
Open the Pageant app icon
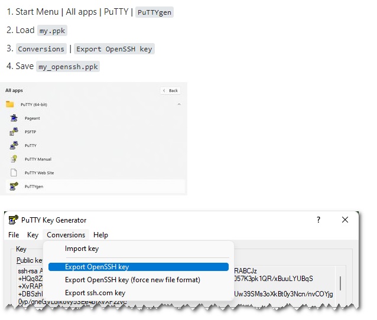click(14, 118)
